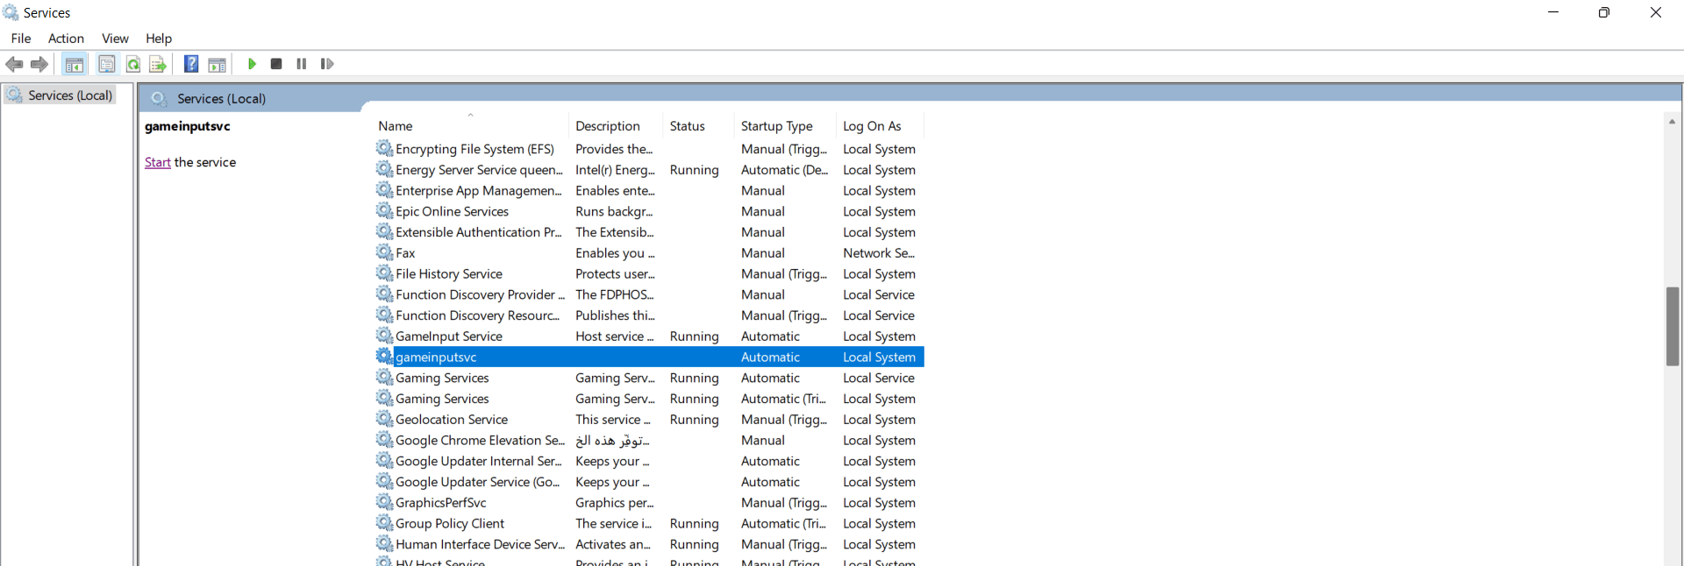Click the gear icon beside Geolocation Service
Screen dimensions: 1684x566
coord(384,419)
